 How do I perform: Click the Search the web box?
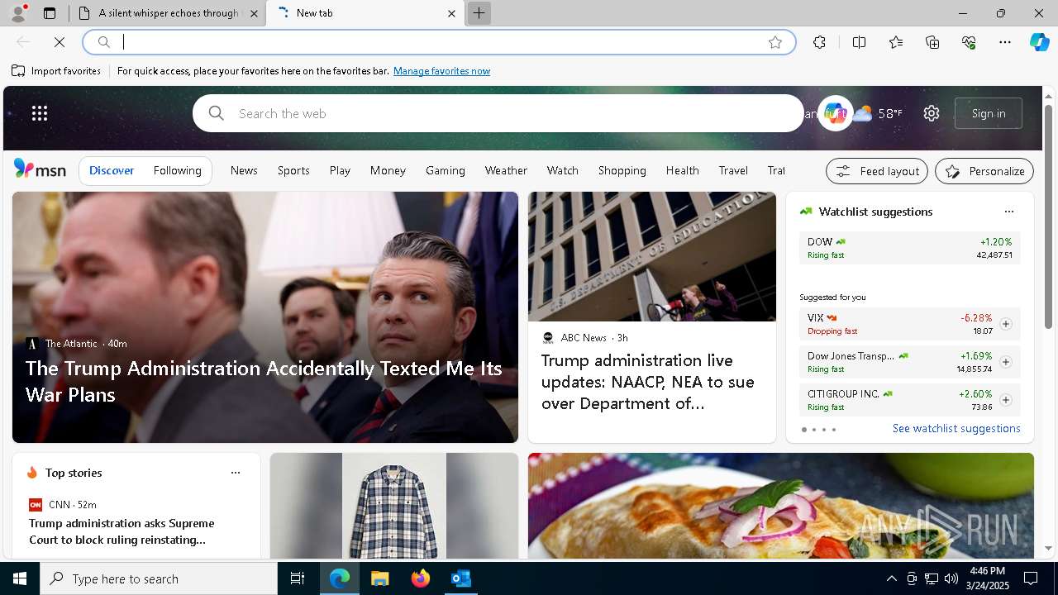pos(498,113)
